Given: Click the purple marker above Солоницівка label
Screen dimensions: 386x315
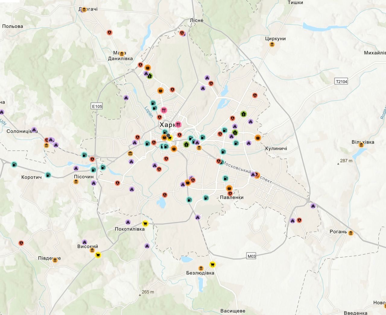Looking at the screenshot, I should point(34,130).
